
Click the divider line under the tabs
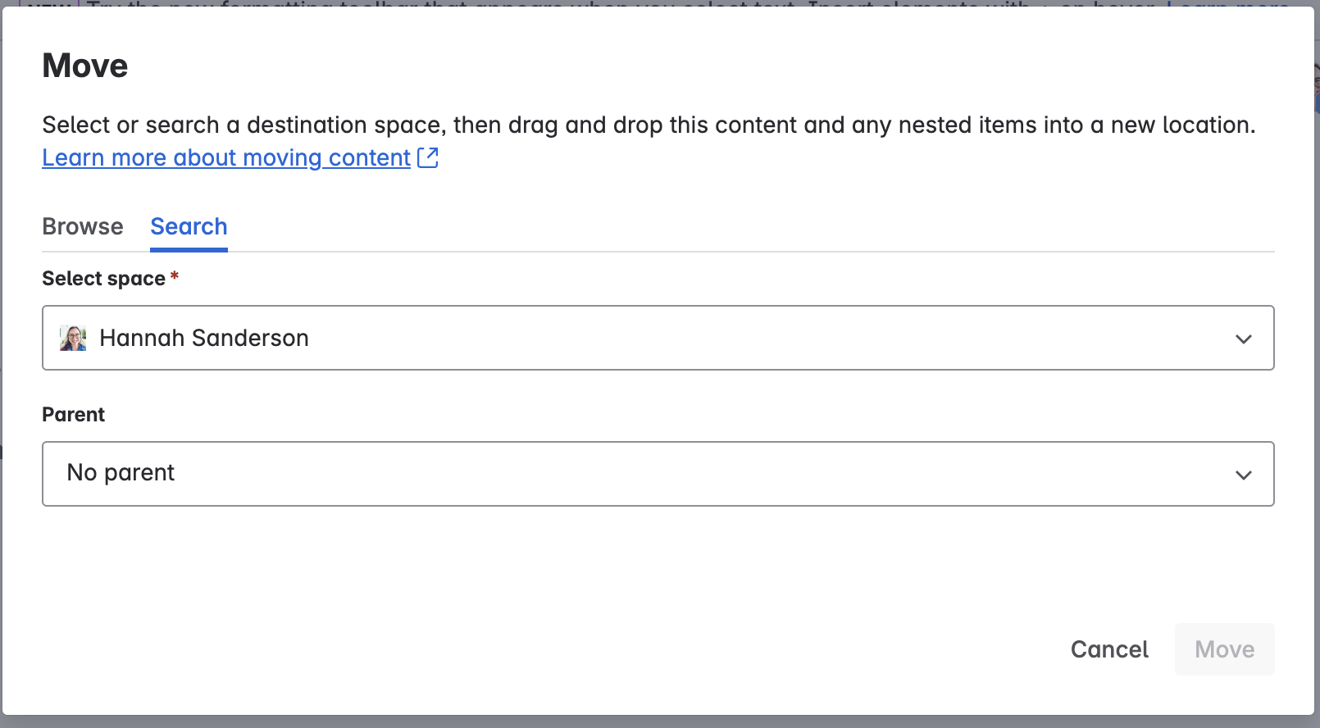click(x=738, y=252)
